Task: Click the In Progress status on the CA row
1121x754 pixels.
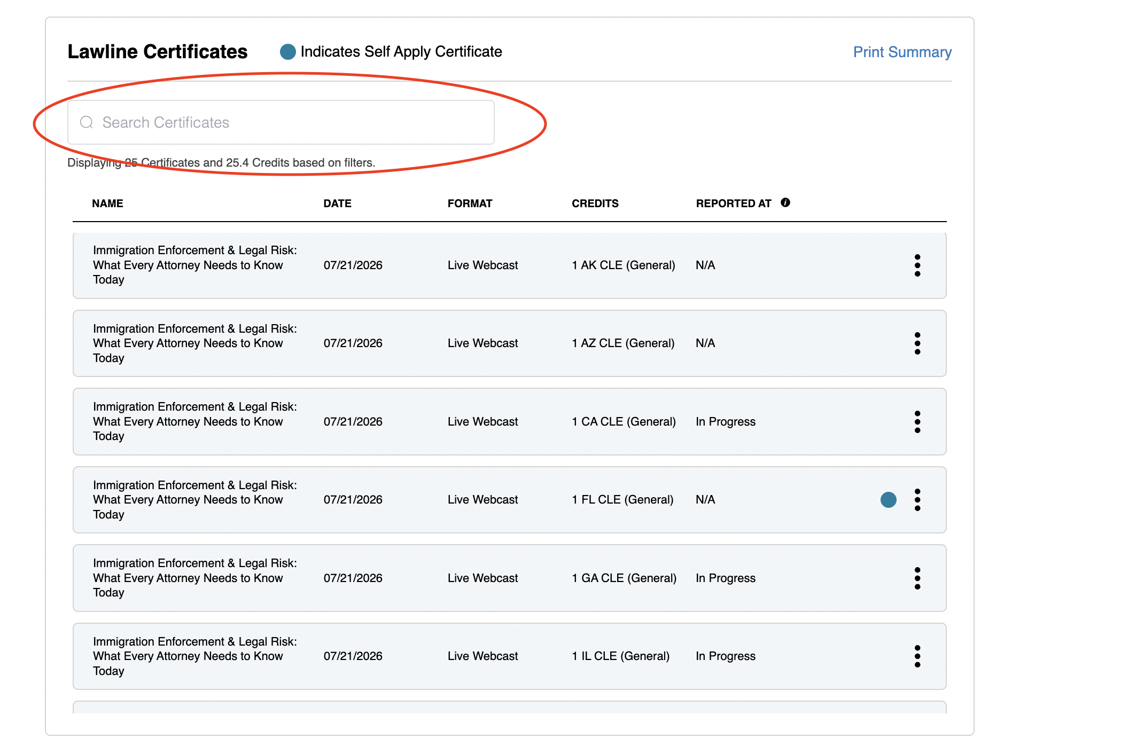Action: point(726,422)
